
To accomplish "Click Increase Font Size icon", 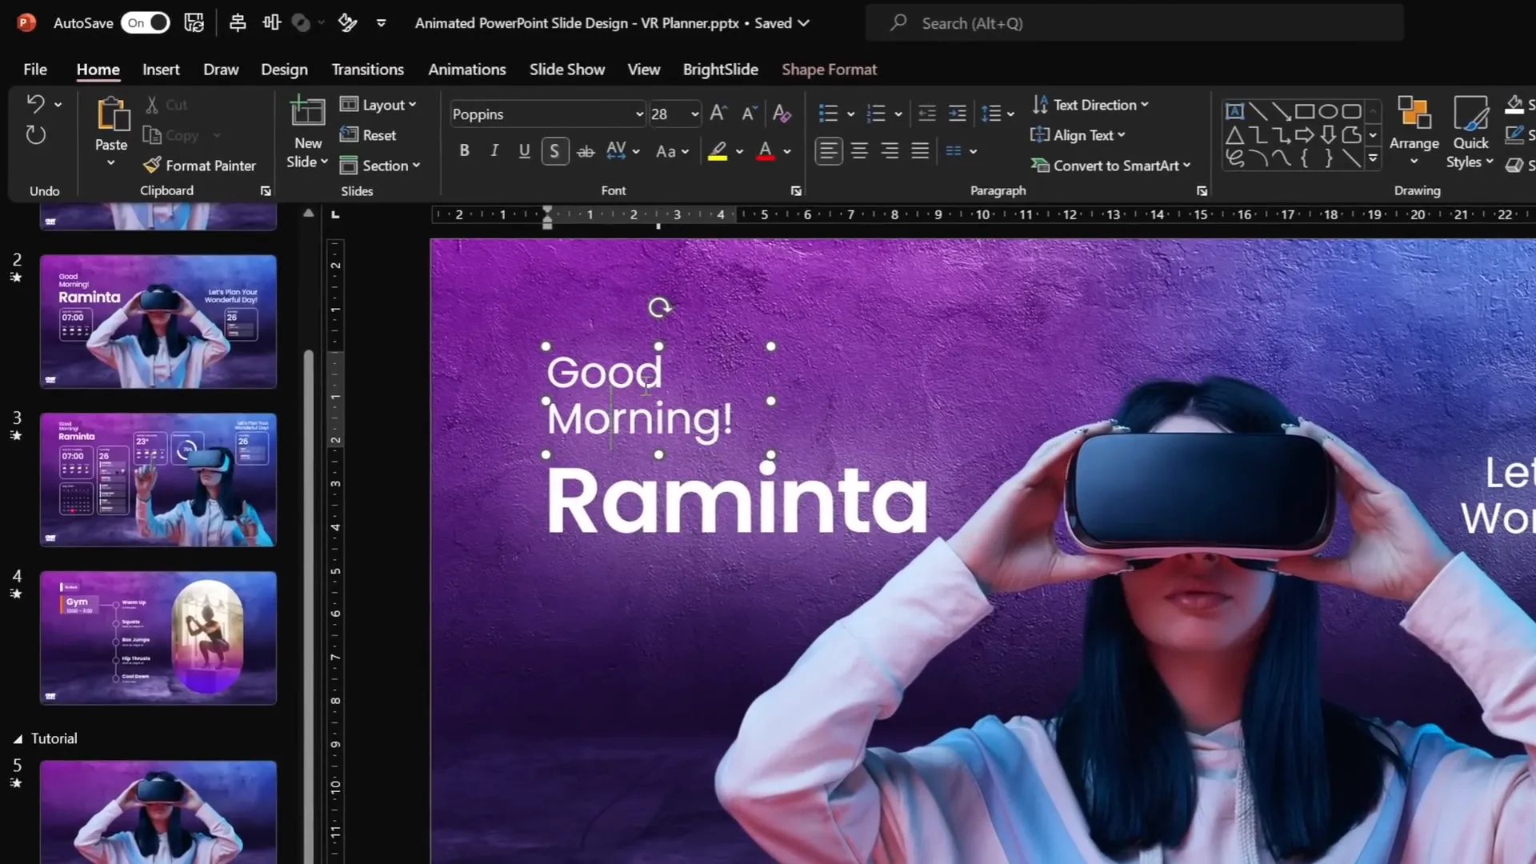I will tap(718, 114).
